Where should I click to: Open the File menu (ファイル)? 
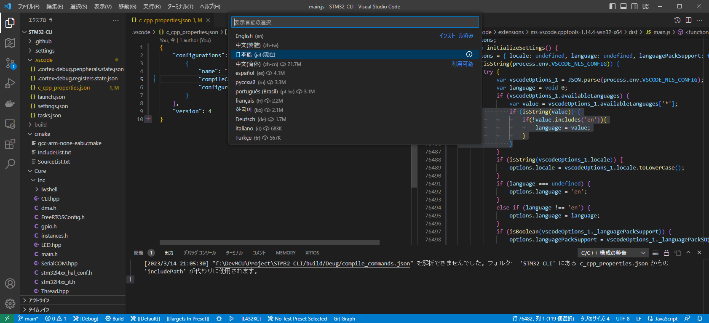tap(29, 6)
